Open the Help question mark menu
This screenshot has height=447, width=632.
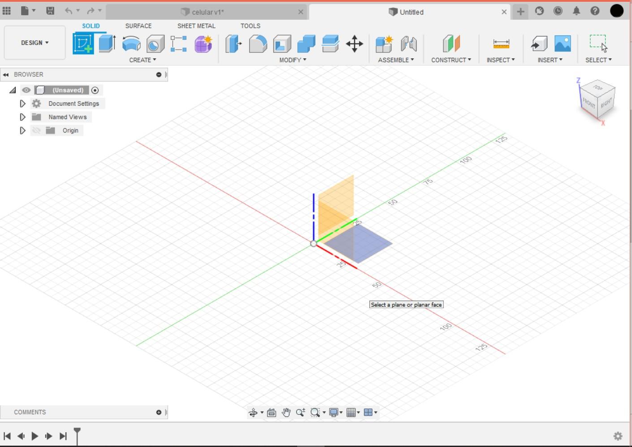[595, 11]
